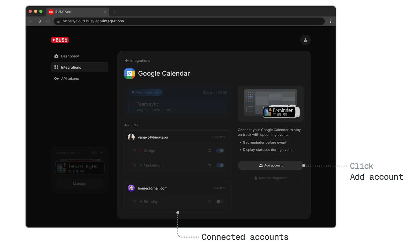The image size is (404, 248).
Task: Open Dashboard in the sidebar
Action: [80, 56]
